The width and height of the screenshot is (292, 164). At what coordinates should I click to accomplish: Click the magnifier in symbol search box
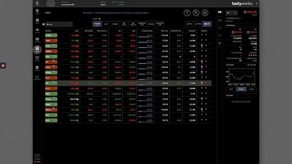235,13
